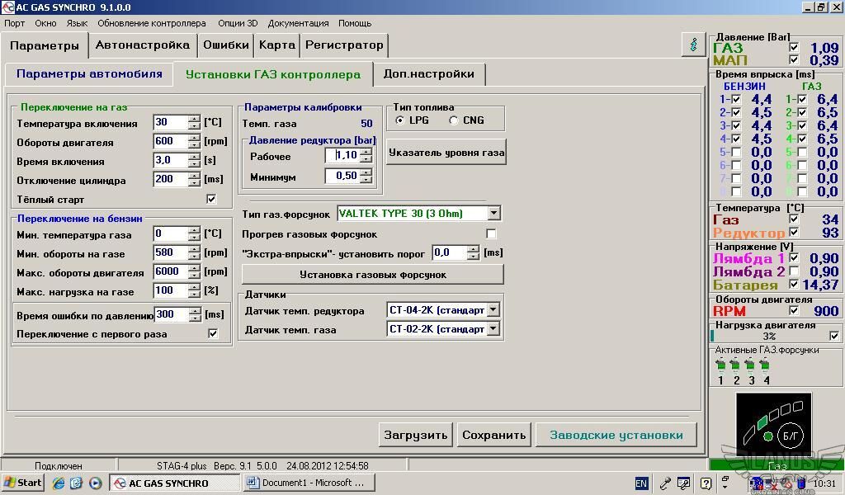Viewport: 845px width, 495px height.
Task: Click active gas injector 4 icon
Action: tap(765, 365)
